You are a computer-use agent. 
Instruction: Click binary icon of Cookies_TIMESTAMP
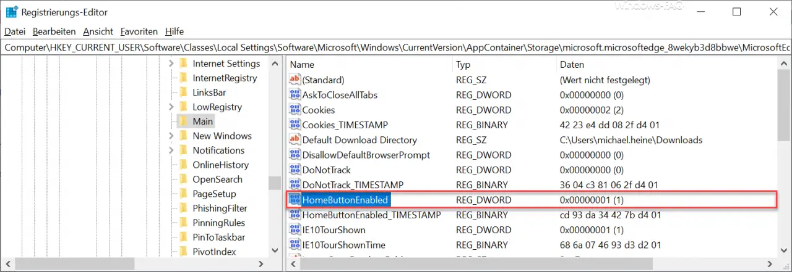[295, 125]
